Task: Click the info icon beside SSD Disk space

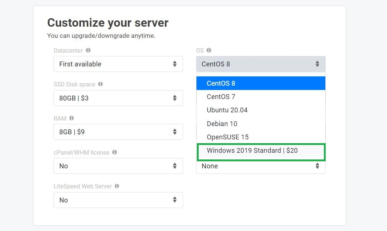Action: point(100,85)
